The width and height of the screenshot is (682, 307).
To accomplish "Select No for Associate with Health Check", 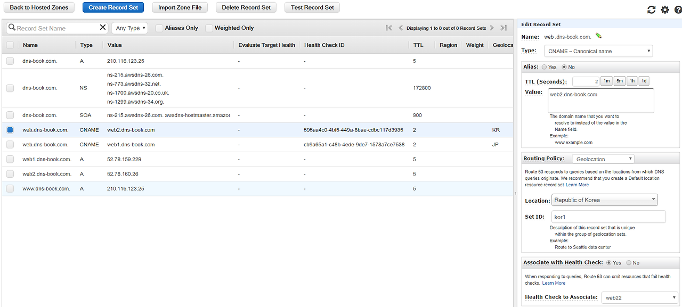I will click(629, 263).
